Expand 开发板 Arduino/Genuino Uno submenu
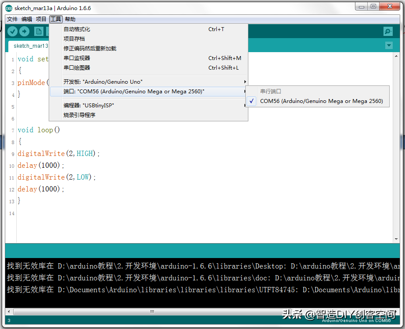The height and width of the screenshot is (329, 405). click(x=149, y=82)
